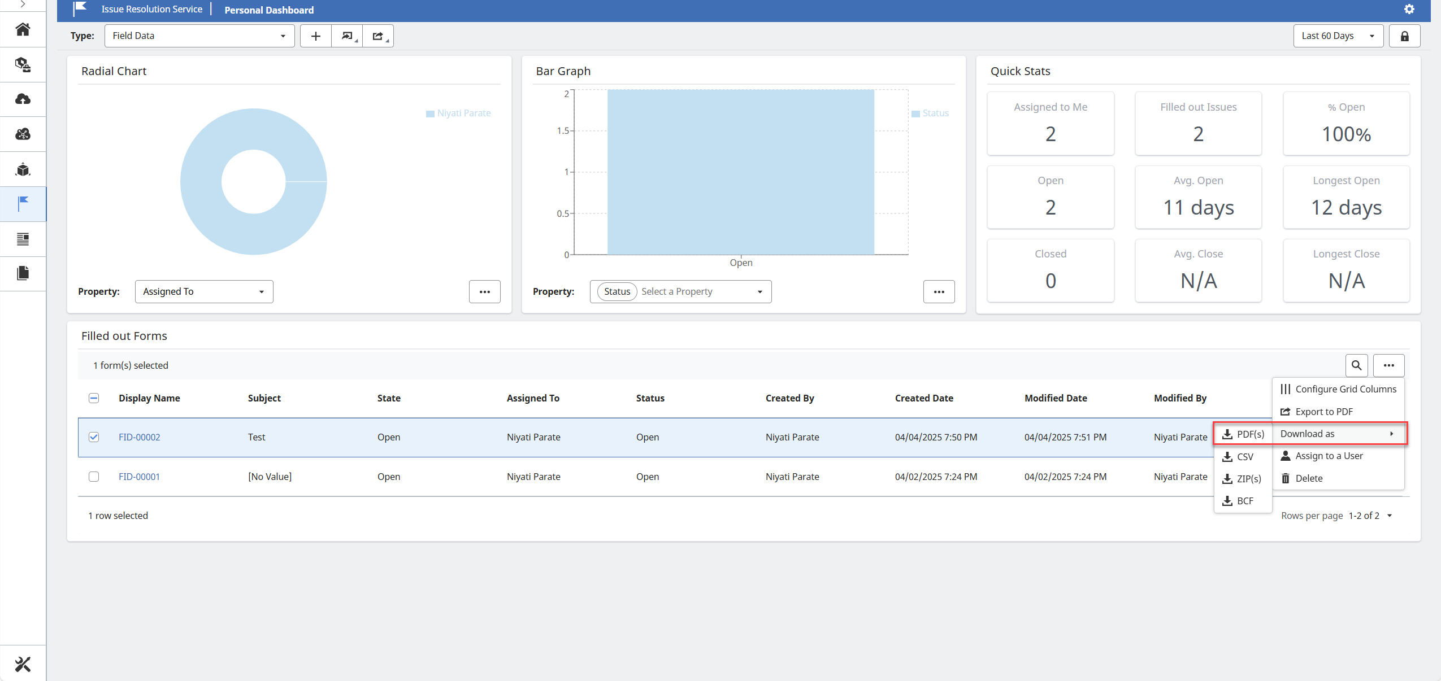Open the FID-00001 form link

(x=139, y=477)
